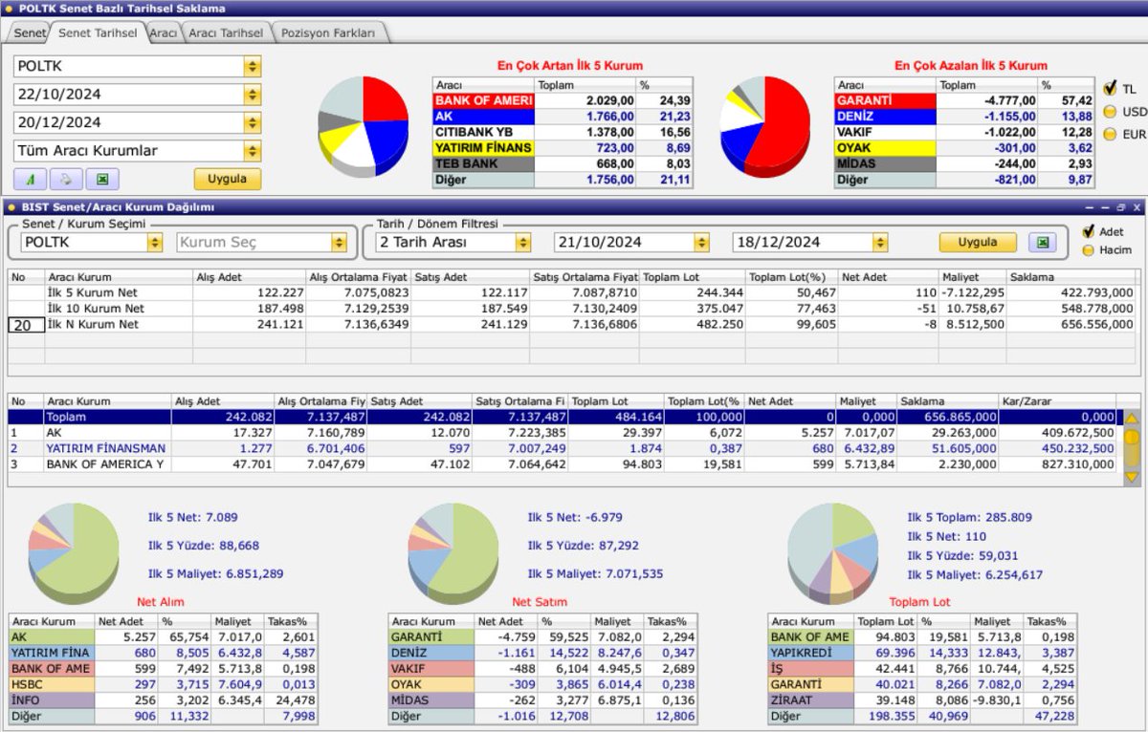Open the Tüm Aracı Kurumlar dropdown
This screenshot has width=1148, height=732.
point(253,151)
